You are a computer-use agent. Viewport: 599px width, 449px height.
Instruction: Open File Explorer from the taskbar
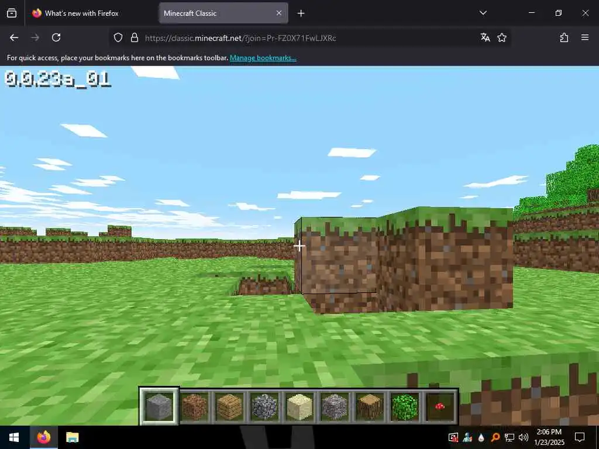point(72,437)
